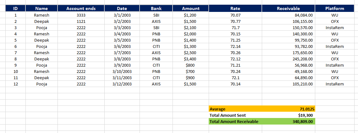Select the Avarage label cell
The image size is (358, 133).
tap(235, 109)
